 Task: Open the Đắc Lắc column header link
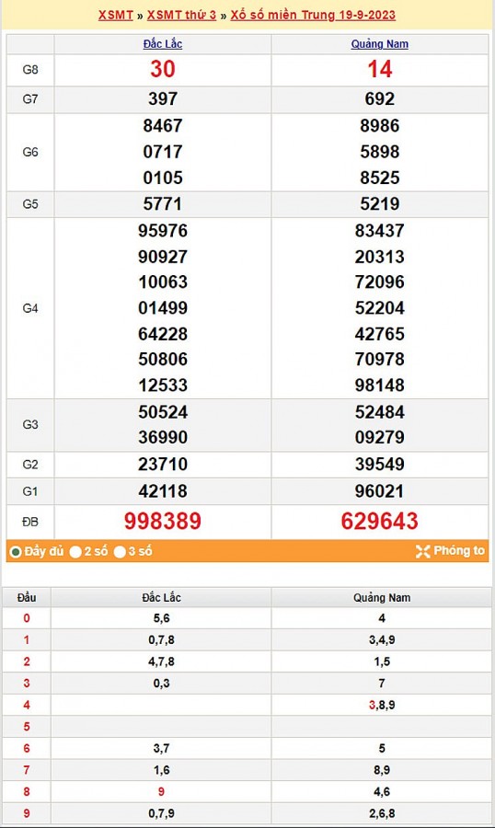coord(163,44)
